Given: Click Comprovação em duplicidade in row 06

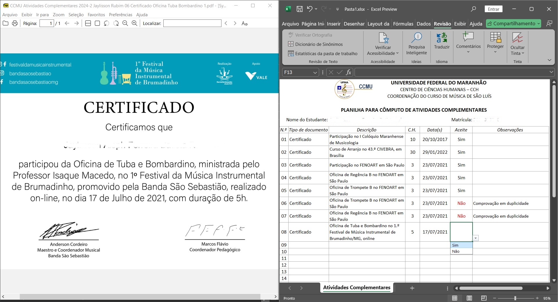Looking at the screenshot, I should coord(501,203).
